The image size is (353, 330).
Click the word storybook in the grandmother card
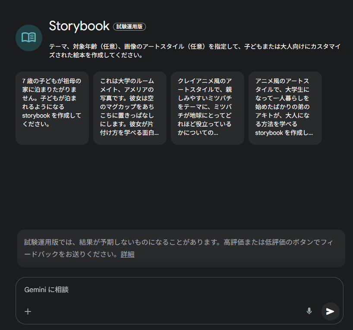coord(37,115)
